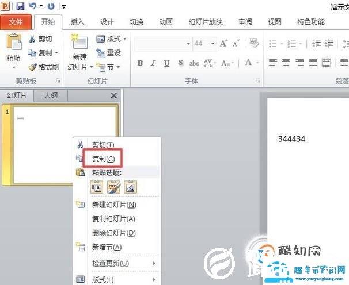Expand the 粘贴 options dropdown arrow
Image resolution: width=349 pixels, height=285 pixels.
click(x=14, y=67)
